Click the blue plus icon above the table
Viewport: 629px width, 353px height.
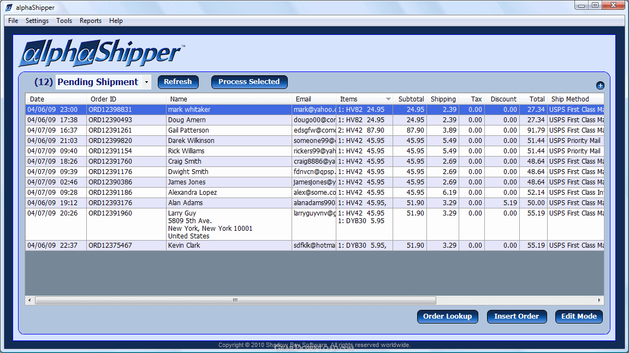pyautogui.click(x=600, y=85)
